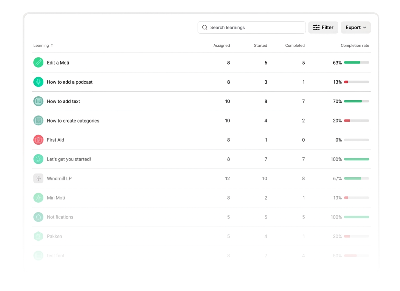Open the Pakken learning
This screenshot has height=291, width=400.
54,236
